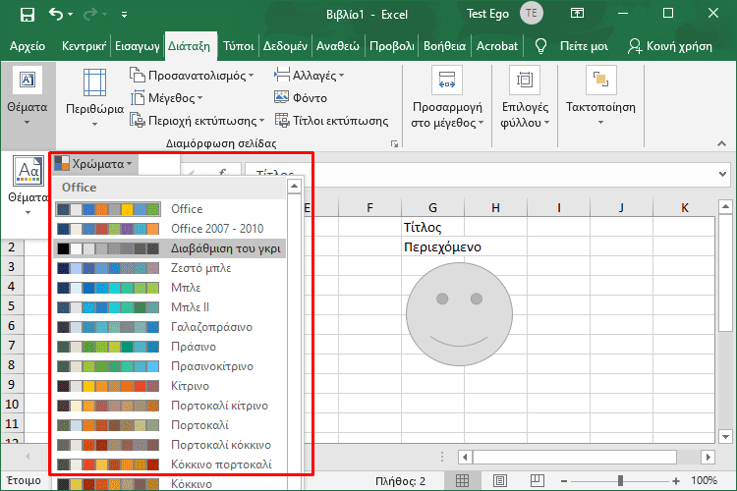Select column header K

684,207
